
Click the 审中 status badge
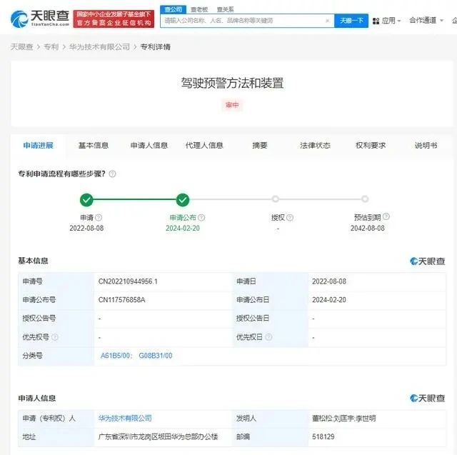coord(232,105)
